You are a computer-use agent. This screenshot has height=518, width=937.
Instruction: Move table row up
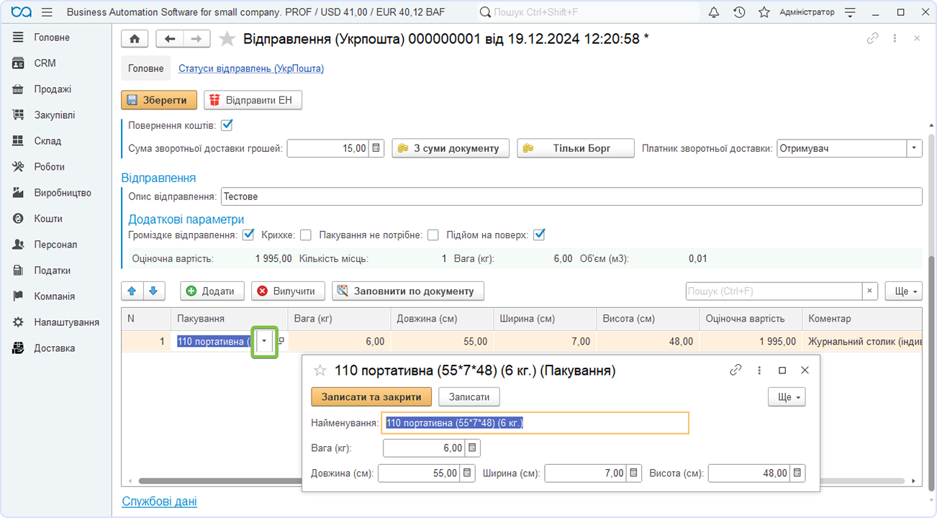coord(132,291)
